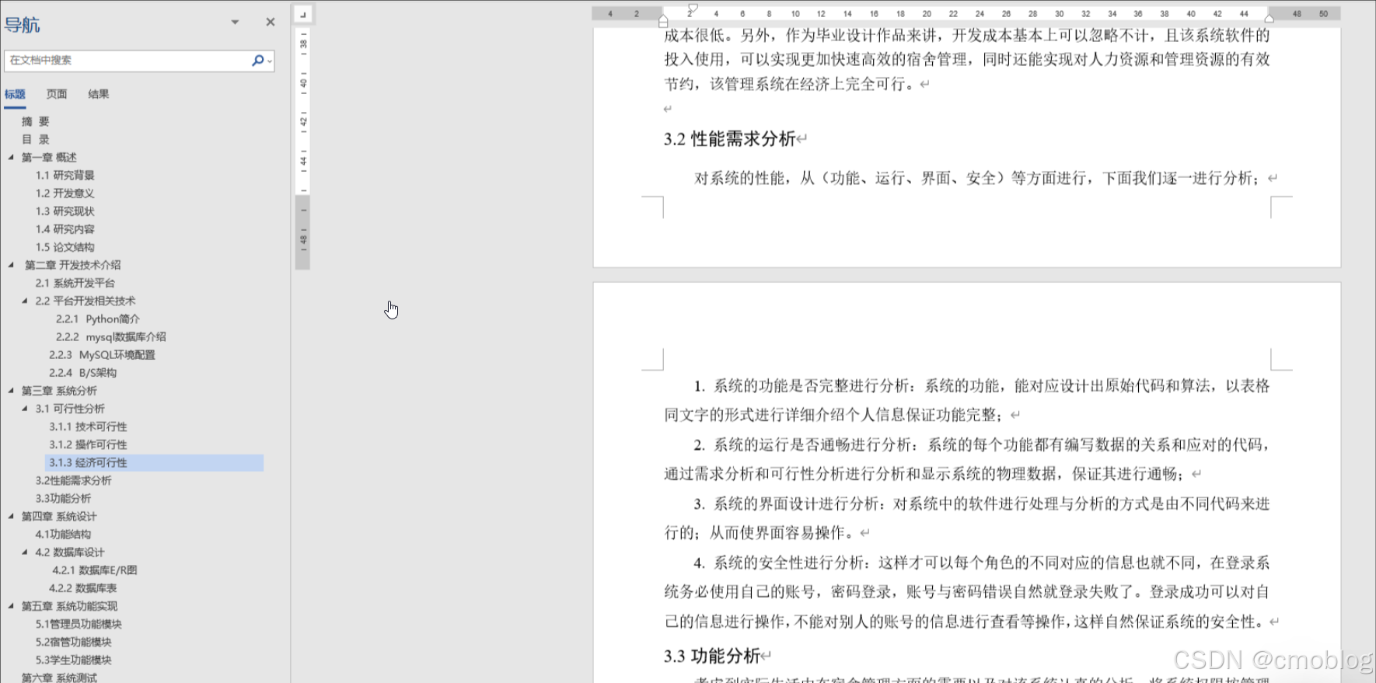The image size is (1376, 683).
Task: Jump to 1.5 论文结构
Action: (x=65, y=247)
